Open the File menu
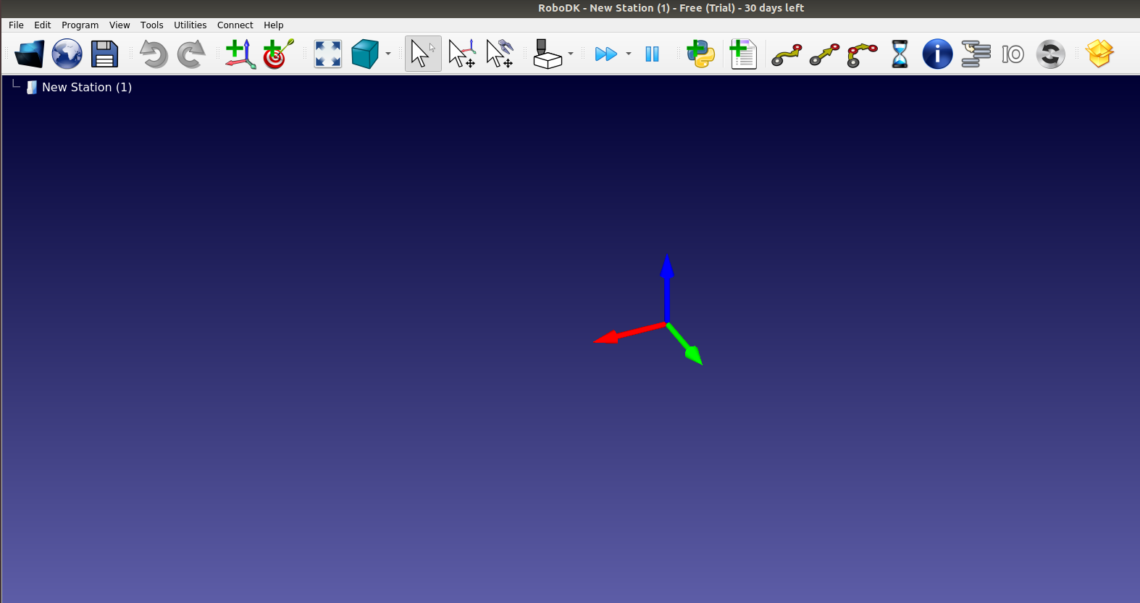 click(16, 25)
